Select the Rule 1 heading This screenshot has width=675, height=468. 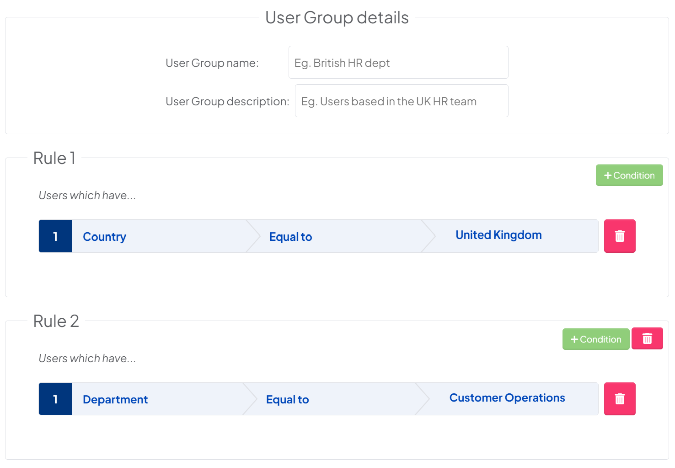coord(54,158)
